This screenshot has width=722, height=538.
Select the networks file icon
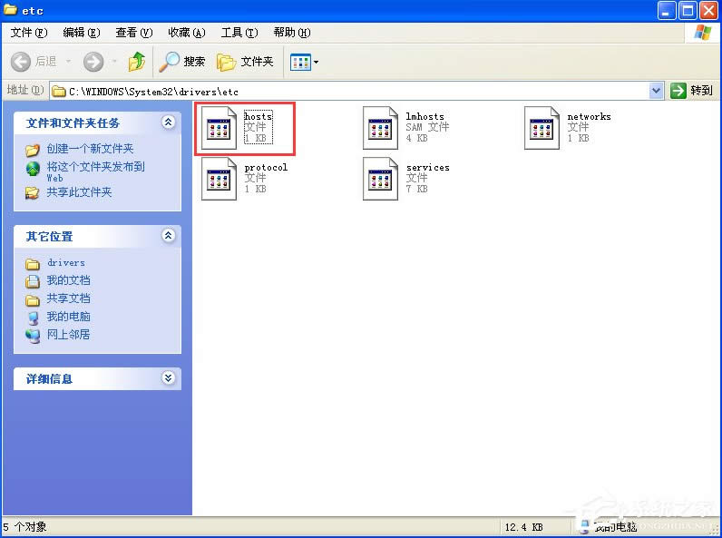pyautogui.click(x=541, y=128)
